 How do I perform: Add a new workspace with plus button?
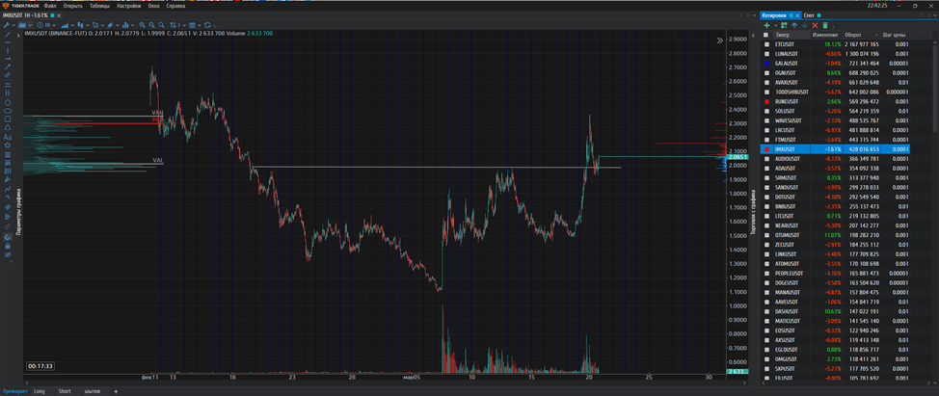tap(116, 391)
